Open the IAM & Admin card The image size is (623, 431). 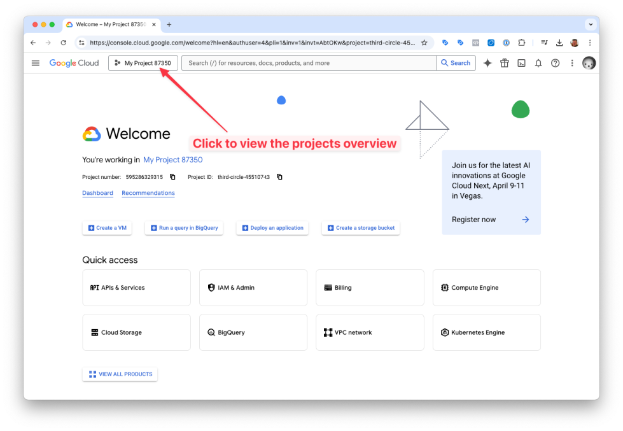point(253,288)
